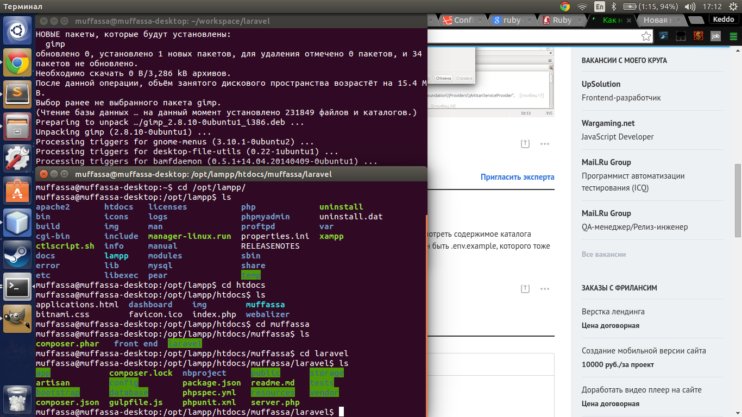Switch to the Ruby browser tab
This screenshot has height=417, width=742.
561,20
